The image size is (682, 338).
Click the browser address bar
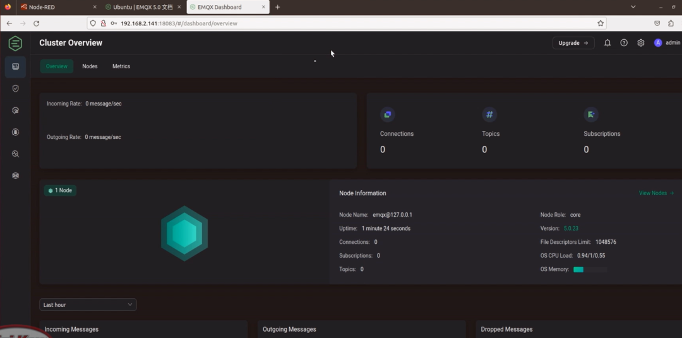pos(346,23)
